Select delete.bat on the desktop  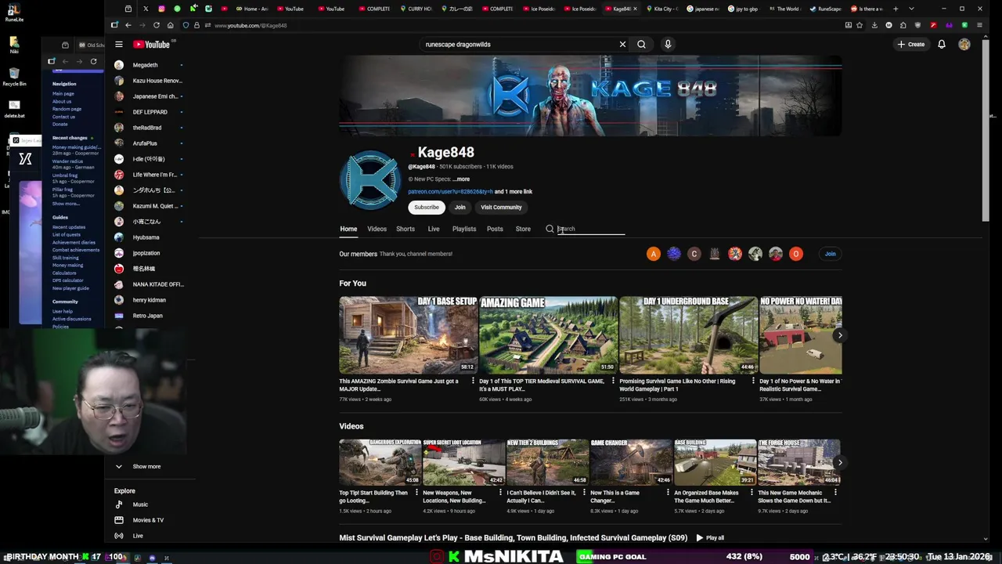click(x=14, y=108)
